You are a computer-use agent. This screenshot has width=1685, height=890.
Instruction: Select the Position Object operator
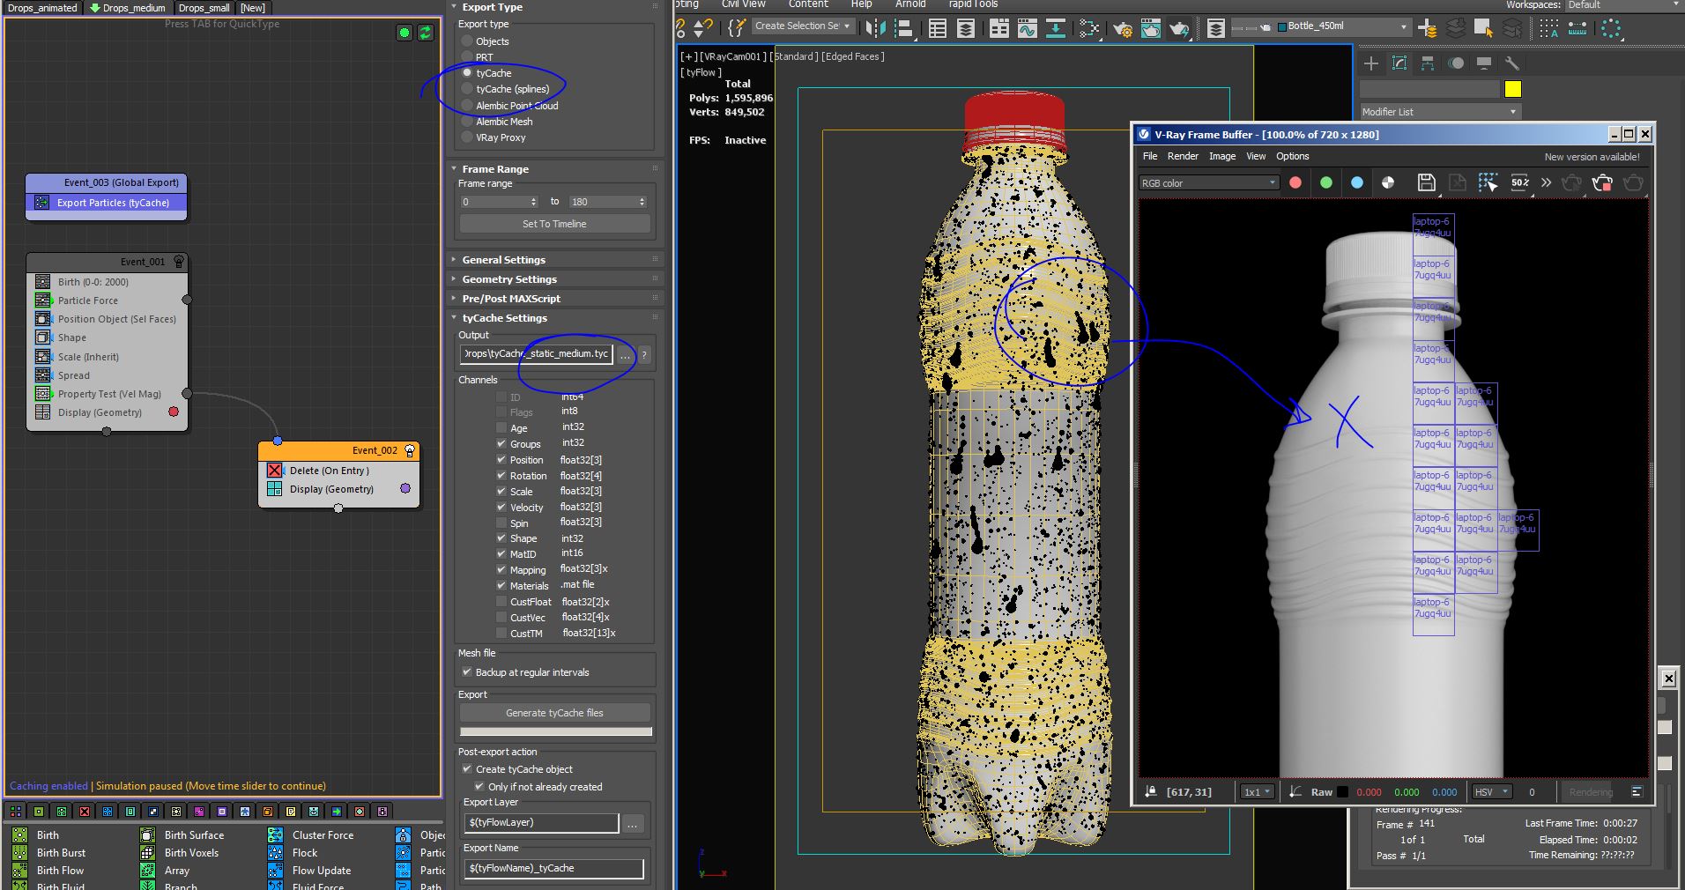coord(107,319)
